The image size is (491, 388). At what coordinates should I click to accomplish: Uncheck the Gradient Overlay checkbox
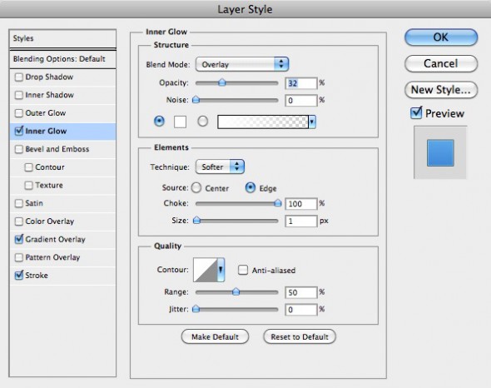pos(19,240)
